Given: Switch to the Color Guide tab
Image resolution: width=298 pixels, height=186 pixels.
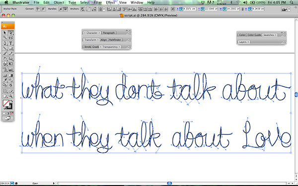Looking at the screenshot, I should [254, 35].
